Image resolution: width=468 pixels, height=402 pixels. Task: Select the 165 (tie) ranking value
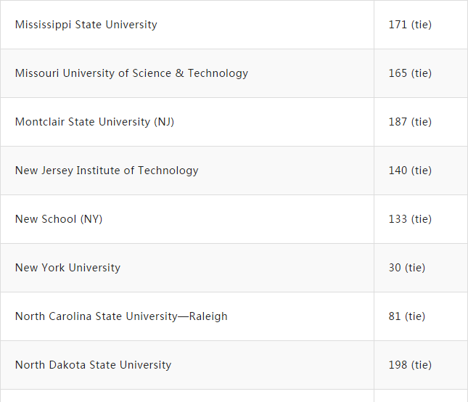(x=410, y=73)
